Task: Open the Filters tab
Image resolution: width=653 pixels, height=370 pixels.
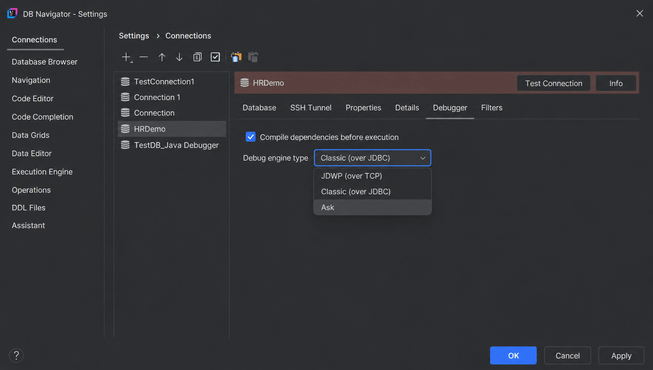Action: 492,108
